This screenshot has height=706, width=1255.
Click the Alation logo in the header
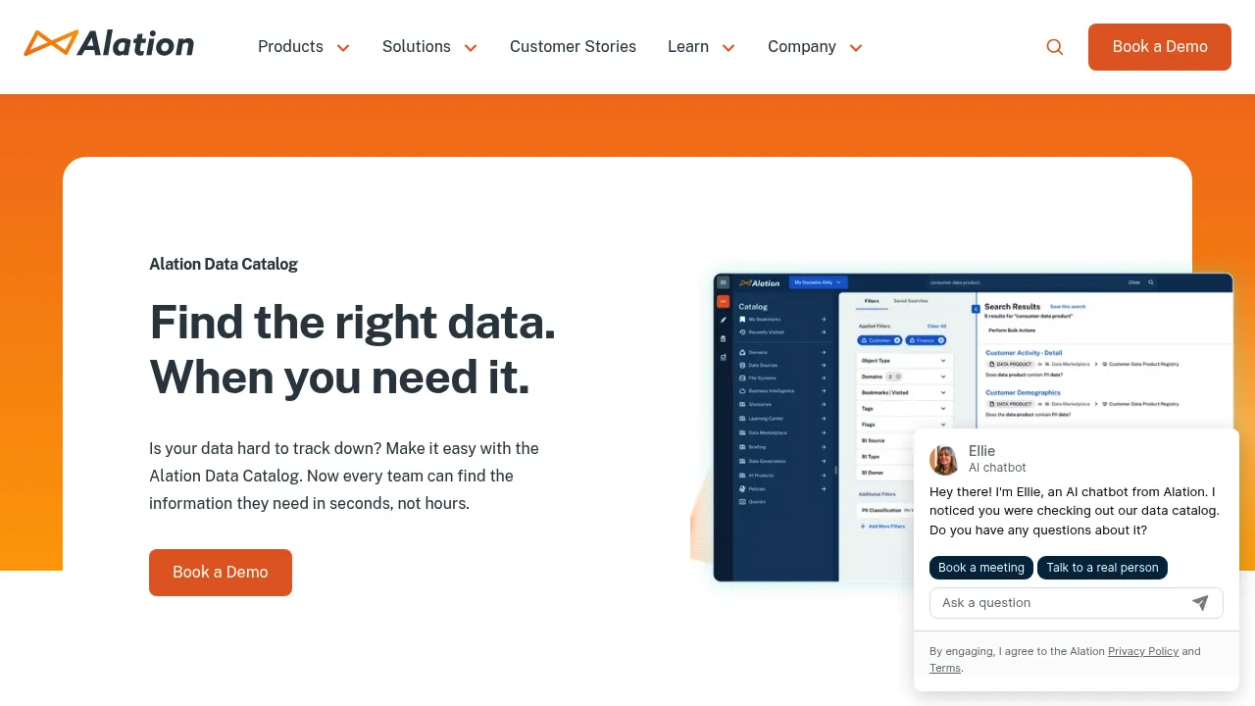109,44
